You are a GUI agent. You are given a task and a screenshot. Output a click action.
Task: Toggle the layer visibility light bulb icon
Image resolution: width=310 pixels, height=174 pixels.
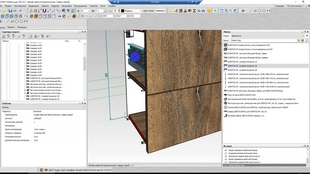(x=115, y=11)
